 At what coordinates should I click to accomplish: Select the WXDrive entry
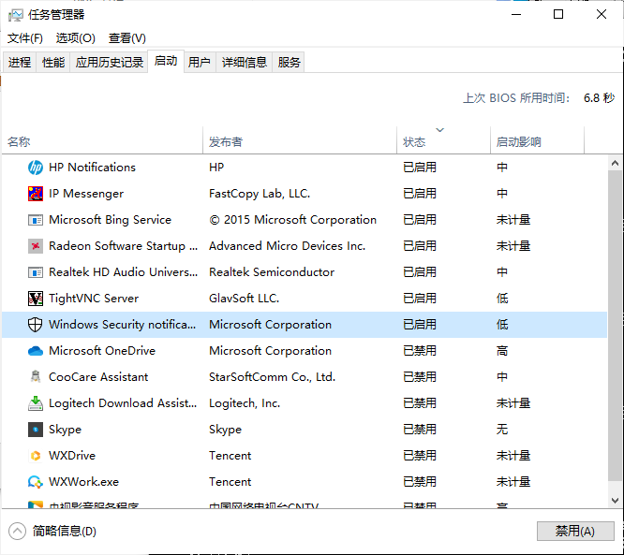click(x=72, y=456)
